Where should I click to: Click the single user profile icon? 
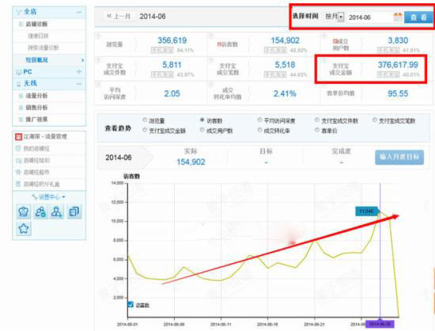click(x=57, y=211)
